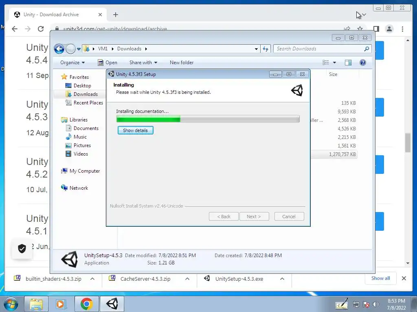Open Explorer help icon
Viewport: 417px width, 312px height.
363,63
